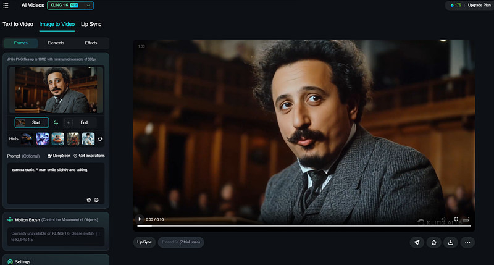
Task: Open the hamburger menu icon
Action: (x=6, y=6)
